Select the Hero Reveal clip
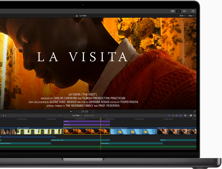The height and width of the screenshot is (169, 222). 86,131
